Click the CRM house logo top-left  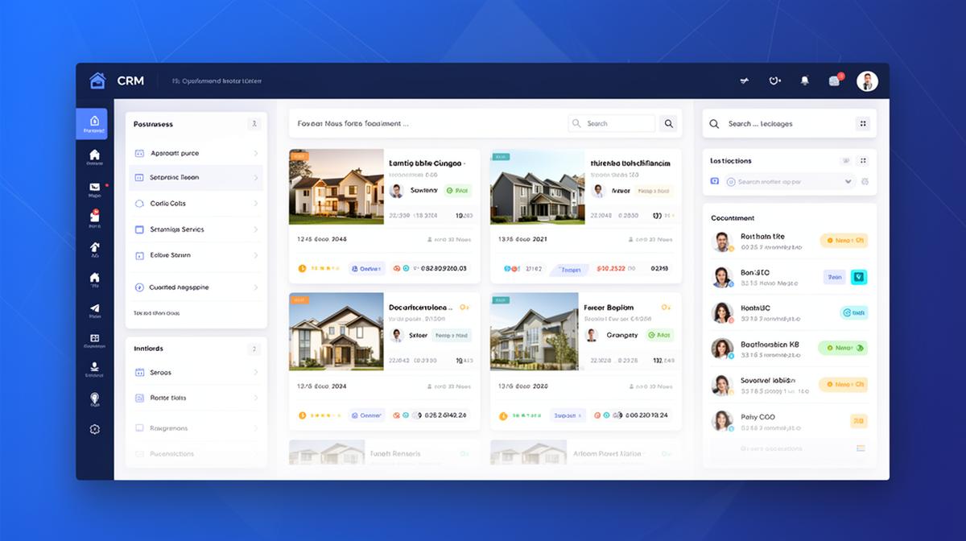99,80
